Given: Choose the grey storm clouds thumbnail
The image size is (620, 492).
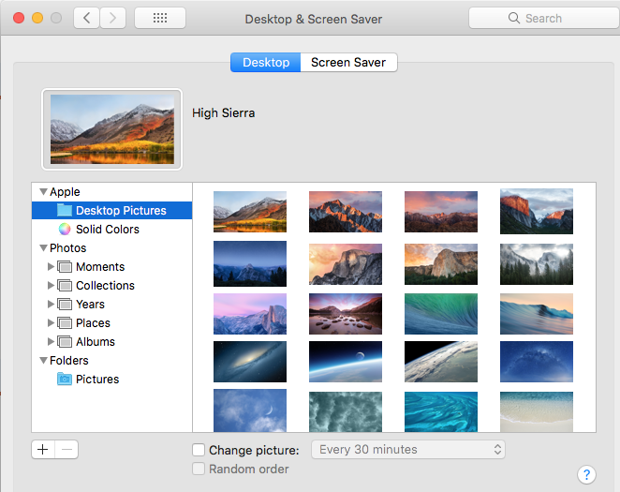Looking at the screenshot, I should (346, 411).
